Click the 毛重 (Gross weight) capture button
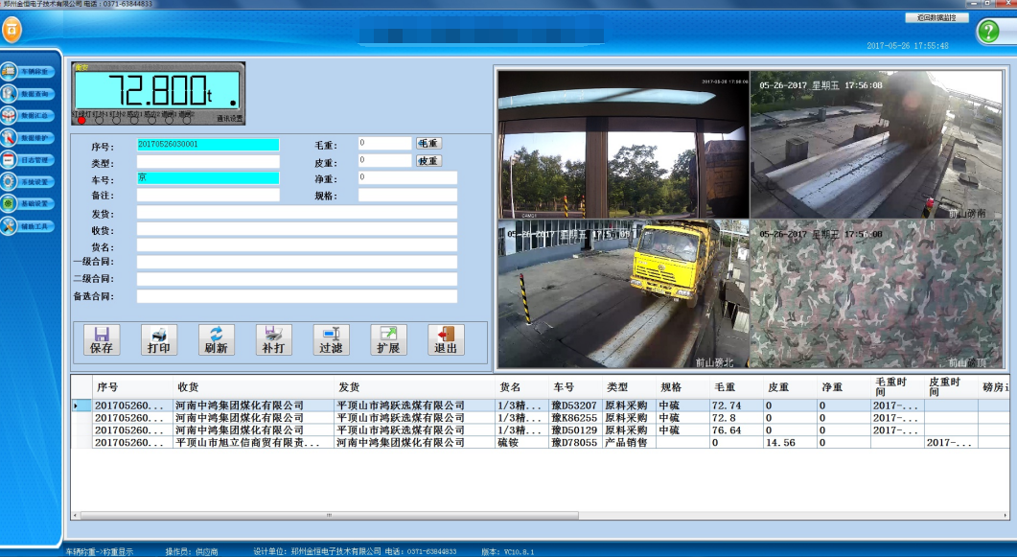The image size is (1017, 557). click(x=428, y=143)
